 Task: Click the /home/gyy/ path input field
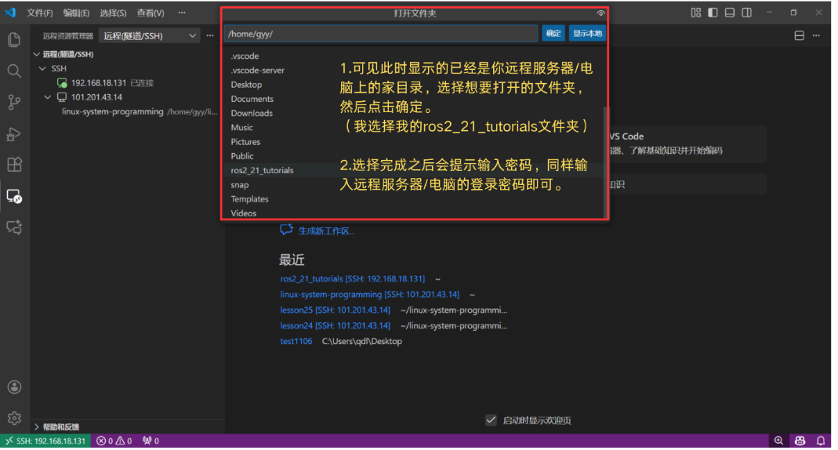381,34
